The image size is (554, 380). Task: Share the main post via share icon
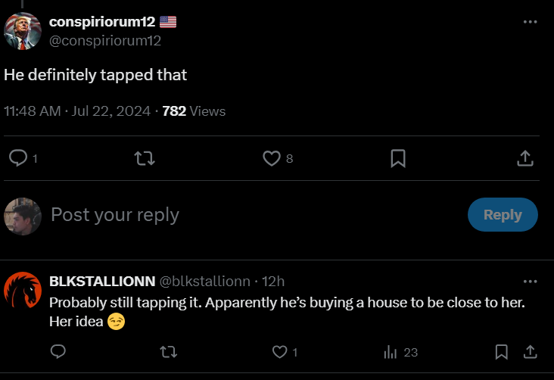[x=525, y=158]
